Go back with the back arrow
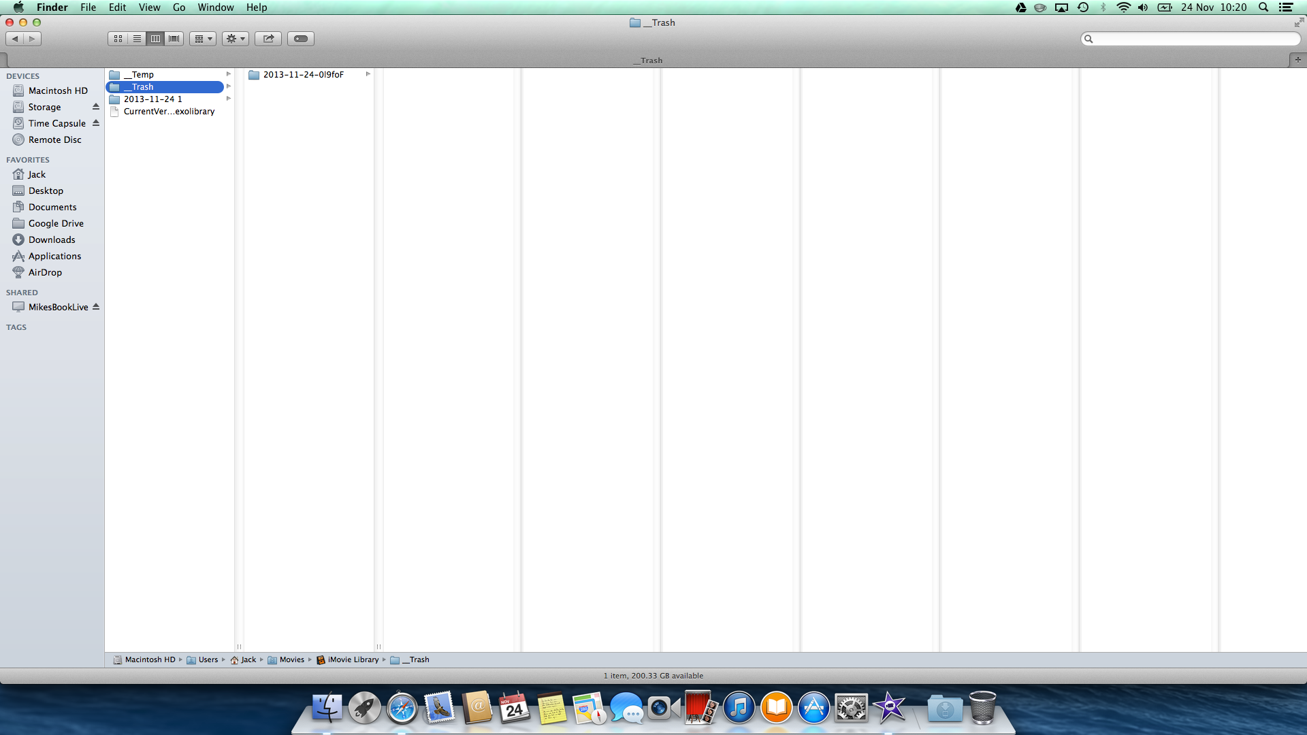The width and height of the screenshot is (1307, 735). tap(15, 39)
